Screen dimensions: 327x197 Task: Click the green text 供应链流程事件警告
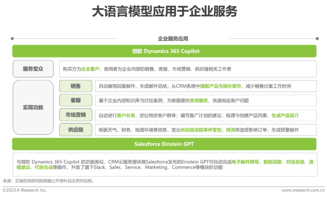pos(201,130)
